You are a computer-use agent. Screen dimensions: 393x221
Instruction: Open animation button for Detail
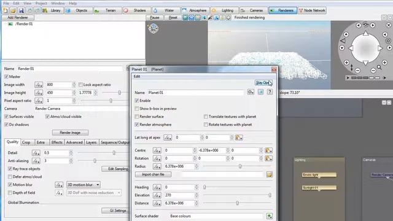point(36,153)
